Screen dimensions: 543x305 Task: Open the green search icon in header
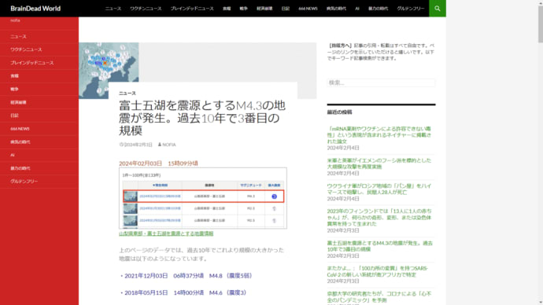click(438, 9)
